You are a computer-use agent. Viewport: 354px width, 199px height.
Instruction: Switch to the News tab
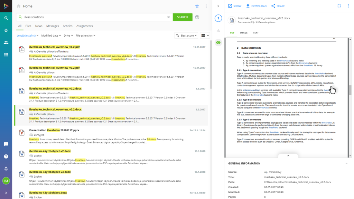point(39,26)
